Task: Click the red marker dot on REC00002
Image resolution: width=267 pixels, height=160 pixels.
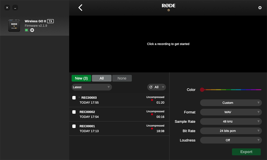Action: (152, 114)
